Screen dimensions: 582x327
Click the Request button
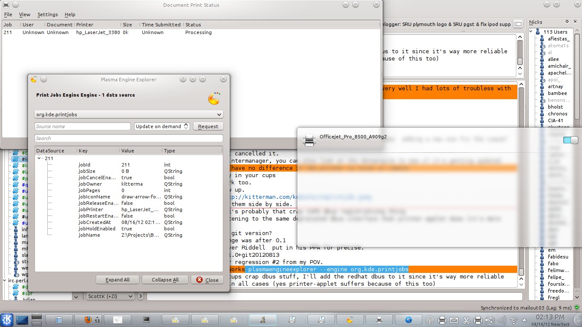point(208,126)
